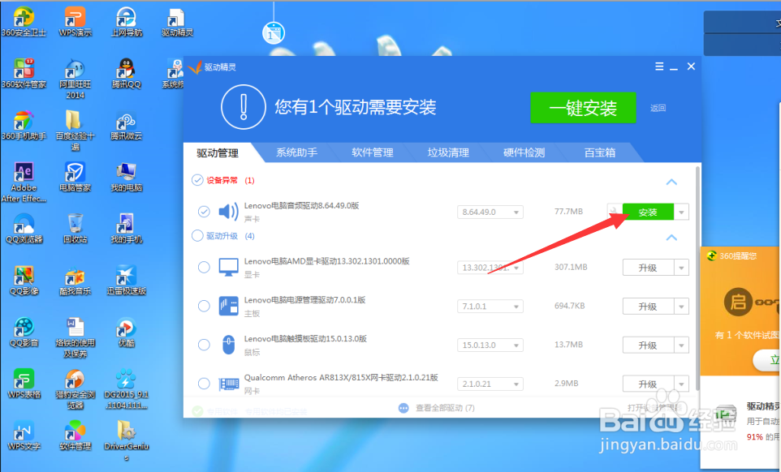Open the arrow beside AMD显卡 升级 button
This screenshot has width=781, height=472.
[x=681, y=268]
